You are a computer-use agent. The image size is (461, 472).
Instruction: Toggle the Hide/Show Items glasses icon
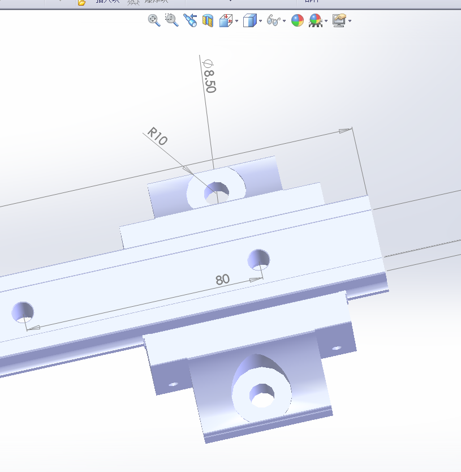[273, 22]
